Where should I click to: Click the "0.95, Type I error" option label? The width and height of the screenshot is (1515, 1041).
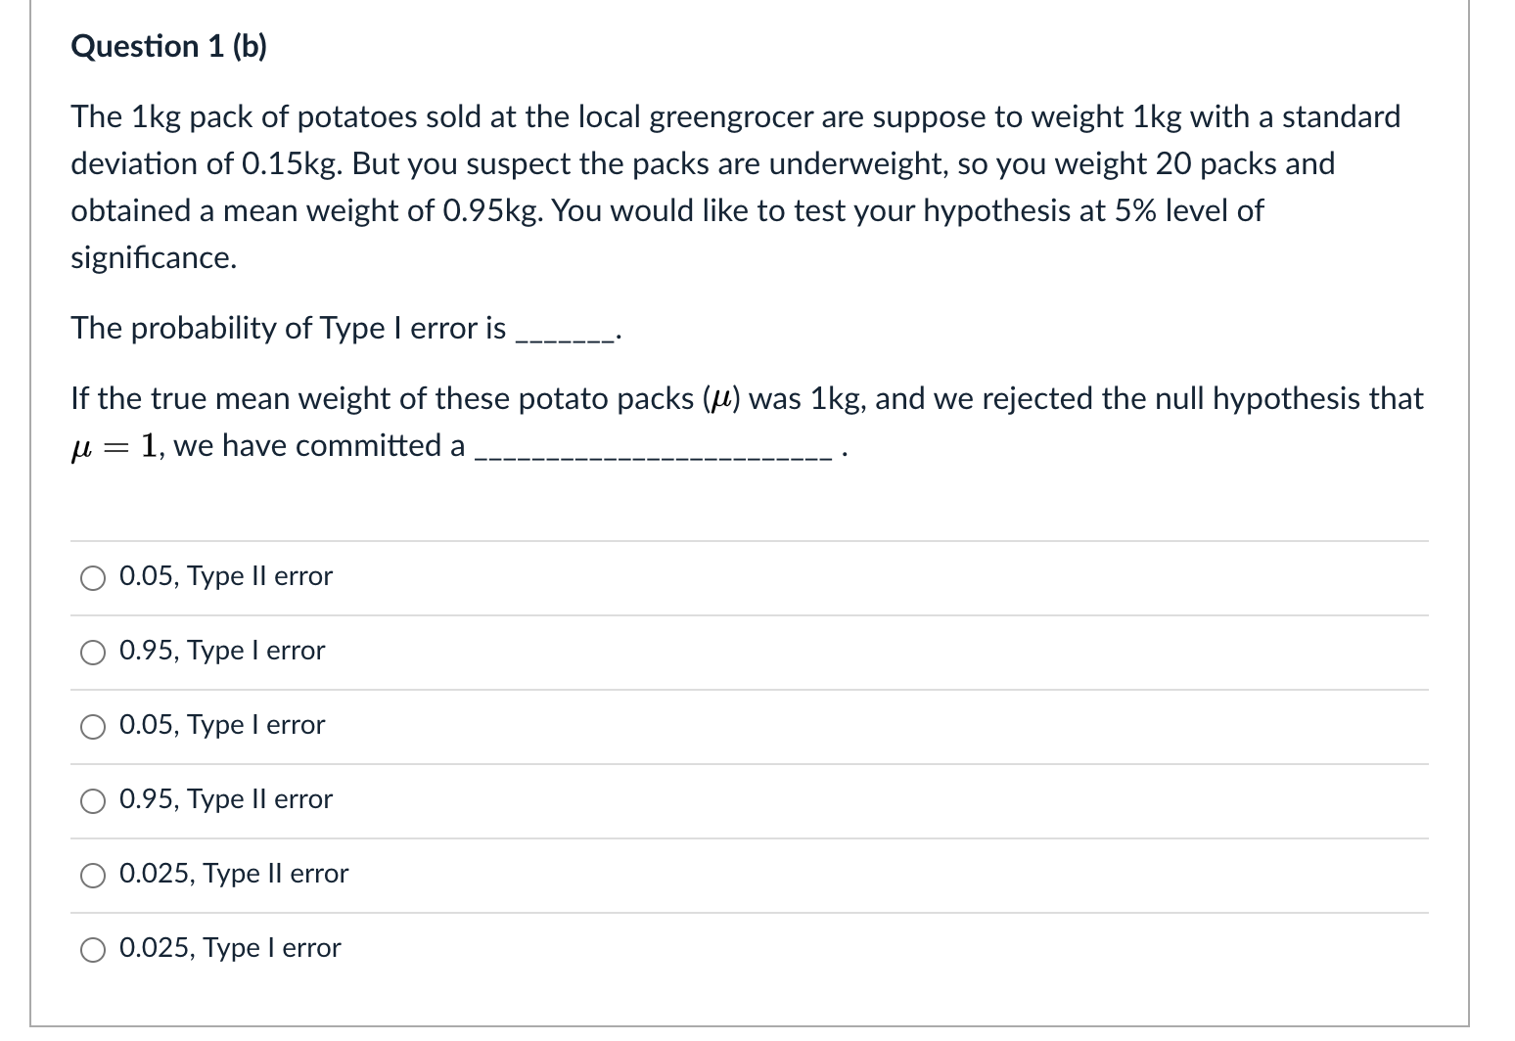coord(221,651)
